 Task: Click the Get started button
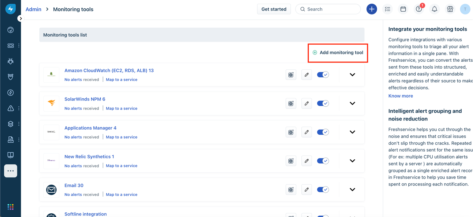[x=274, y=9]
